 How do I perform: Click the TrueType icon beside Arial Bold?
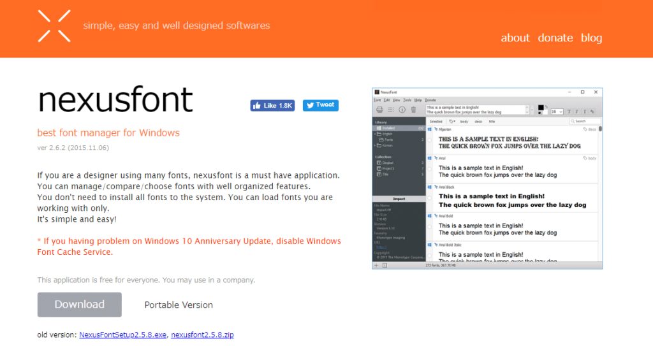(436, 216)
